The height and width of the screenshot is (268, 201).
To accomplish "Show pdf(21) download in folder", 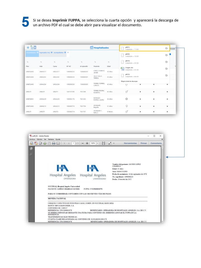I will point(166,48).
